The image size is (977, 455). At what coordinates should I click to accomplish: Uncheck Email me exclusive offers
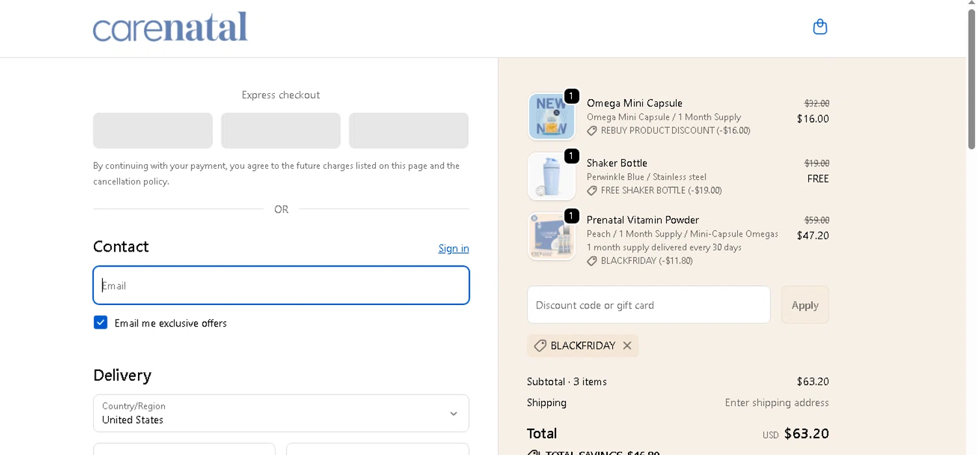click(x=100, y=323)
